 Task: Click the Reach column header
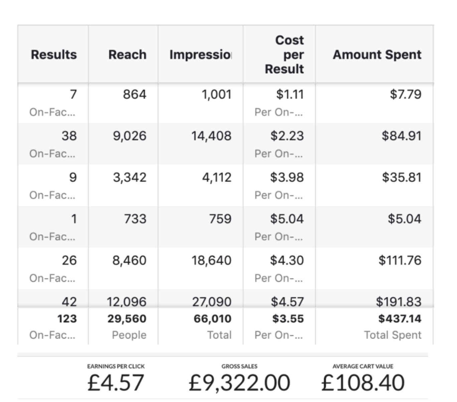point(127,54)
